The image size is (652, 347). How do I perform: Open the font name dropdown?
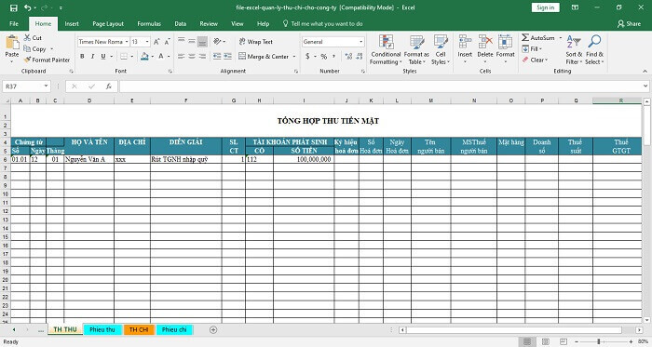[x=127, y=42]
